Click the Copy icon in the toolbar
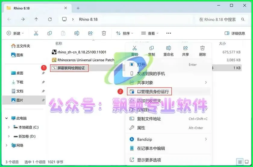The height and width of the screenshot is (167, 253). [49, 33]
